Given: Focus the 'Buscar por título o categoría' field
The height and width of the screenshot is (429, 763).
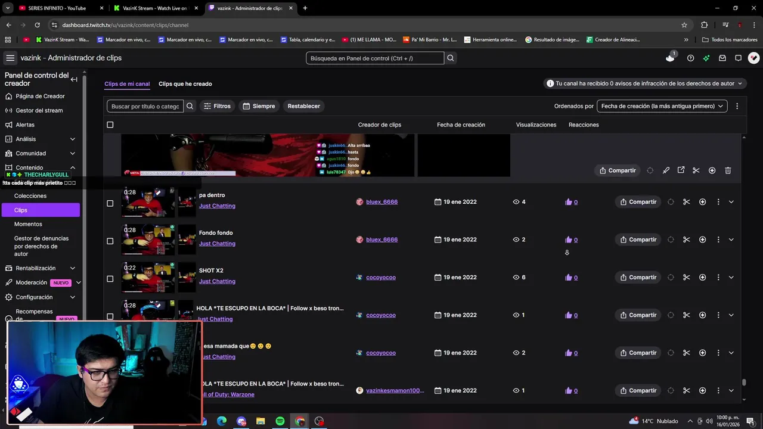Looking at the screenshot, I should click(x=145, y=106).
